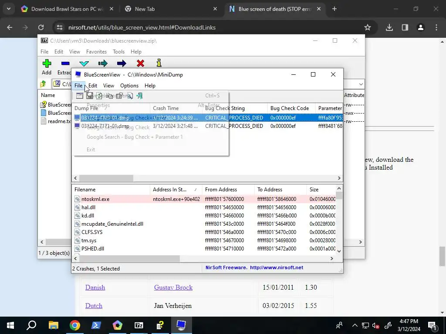Viewport: 446px width, 334px height.
Task: Open the notifications center icon
Action: click(x=432, y=325)
